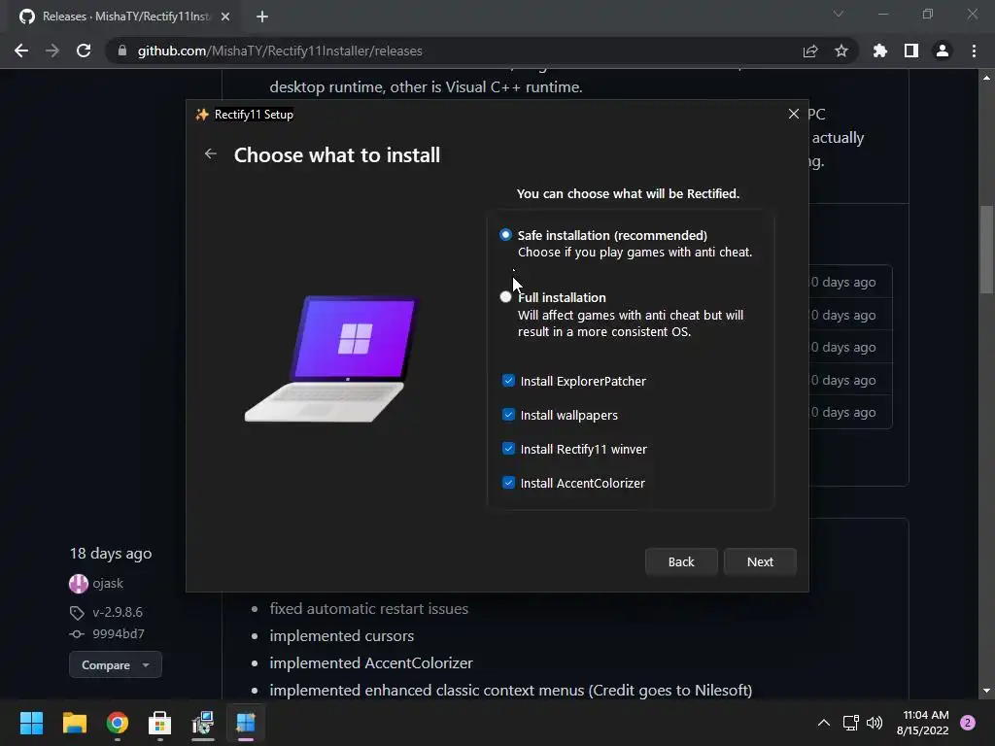Uncheck Install ExplorerPatcher checkbox
Image resolution: width=995 pixels, height=746 pixels.
tap(508, 381)
